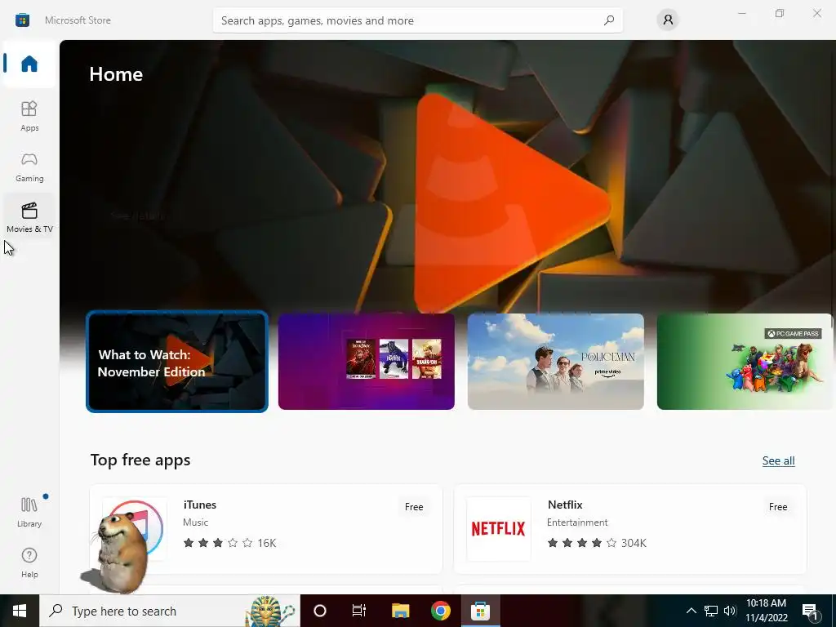836x627 pixels.
Task: Open the volume speaker tray icon
Action: (730, 611)
